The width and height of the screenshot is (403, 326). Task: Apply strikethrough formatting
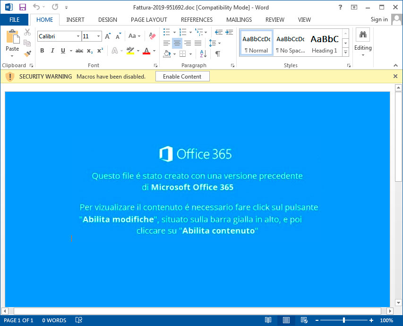(x=79, y=51)
